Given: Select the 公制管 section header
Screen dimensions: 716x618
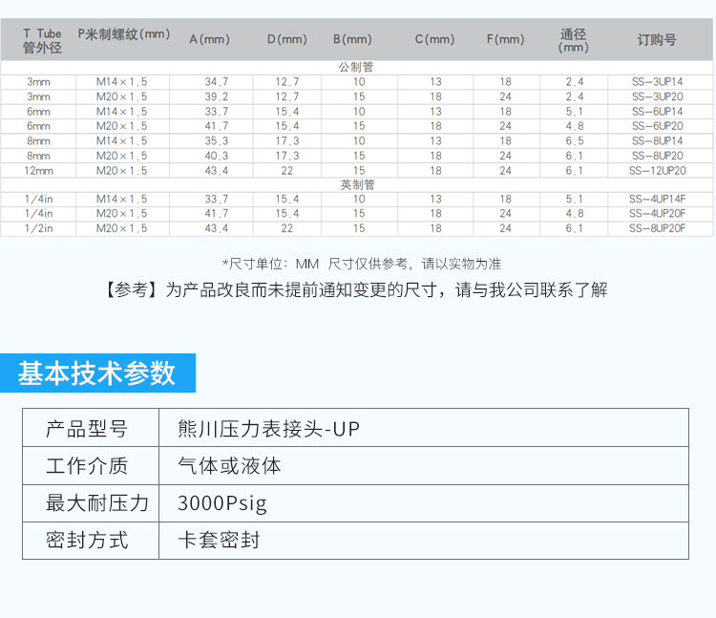Looking at the screenshot, I should coord(356,68).
